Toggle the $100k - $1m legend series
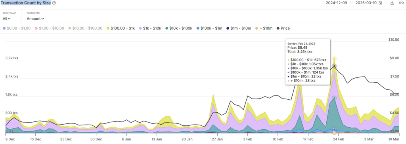406x144 pixels. coord(209,28)
